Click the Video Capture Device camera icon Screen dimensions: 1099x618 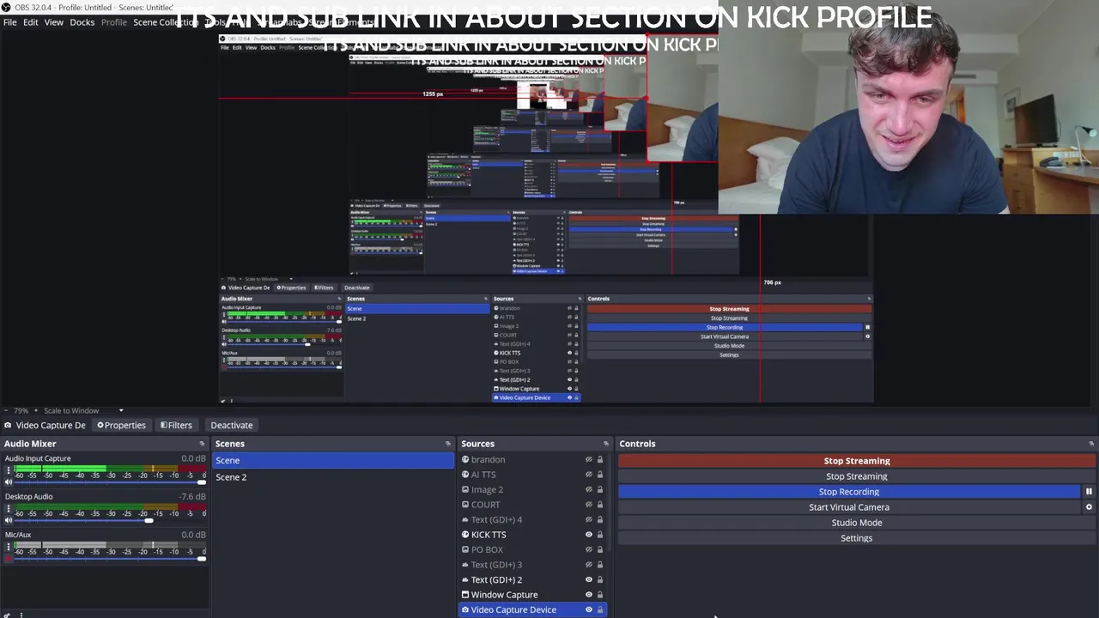(465, 610)
